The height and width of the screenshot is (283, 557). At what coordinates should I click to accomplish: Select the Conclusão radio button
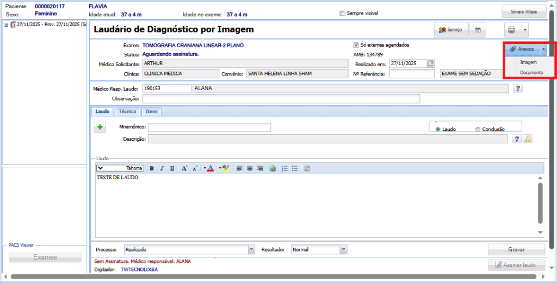click(478, 129)
